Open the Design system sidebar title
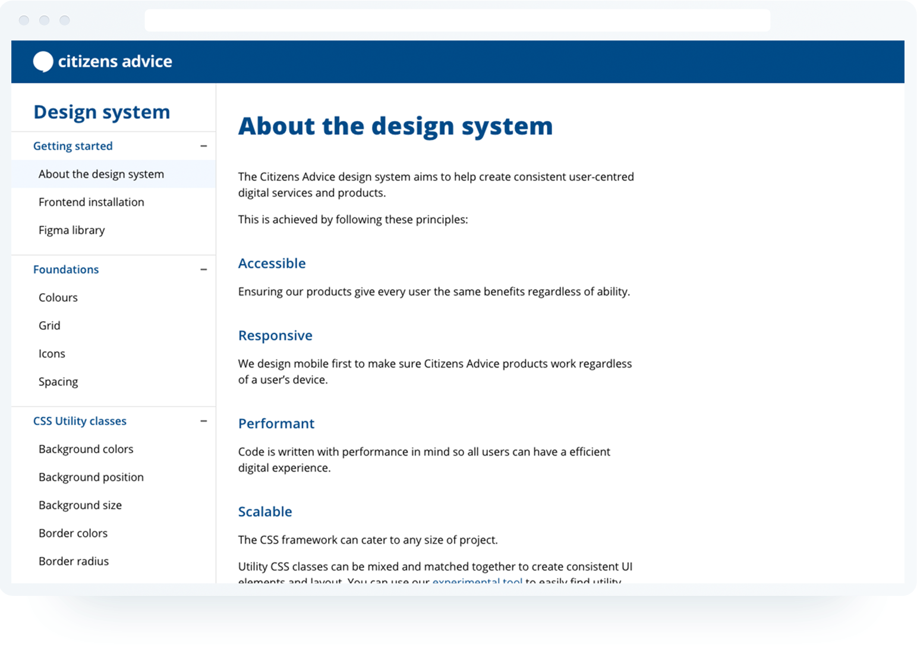 pos(102,112)
